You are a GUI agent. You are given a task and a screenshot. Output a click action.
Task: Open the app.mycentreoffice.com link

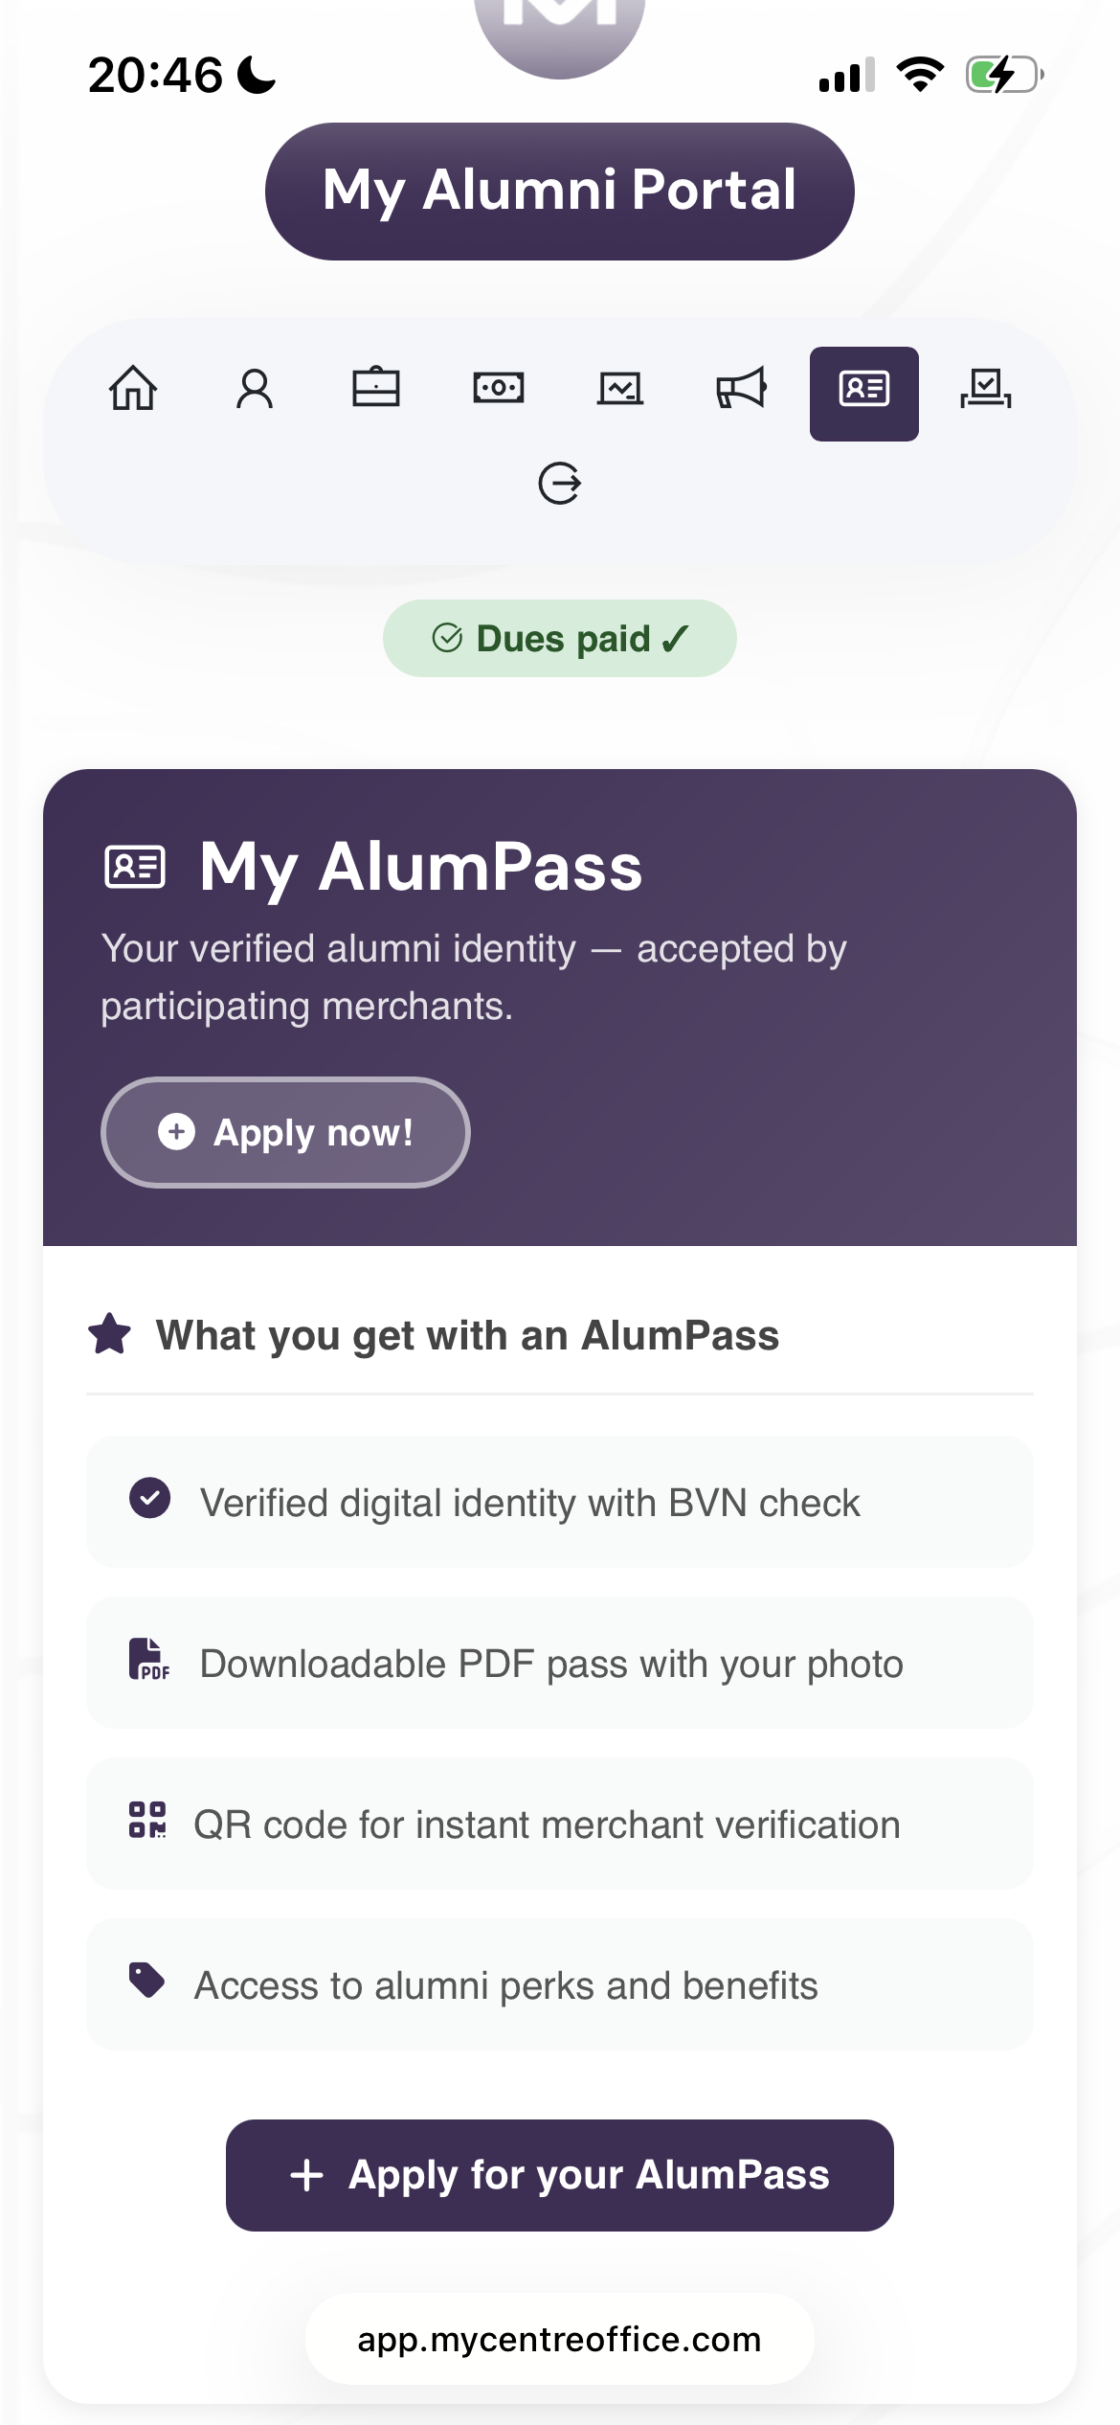pyautogui.click(x=559, y=2339)
